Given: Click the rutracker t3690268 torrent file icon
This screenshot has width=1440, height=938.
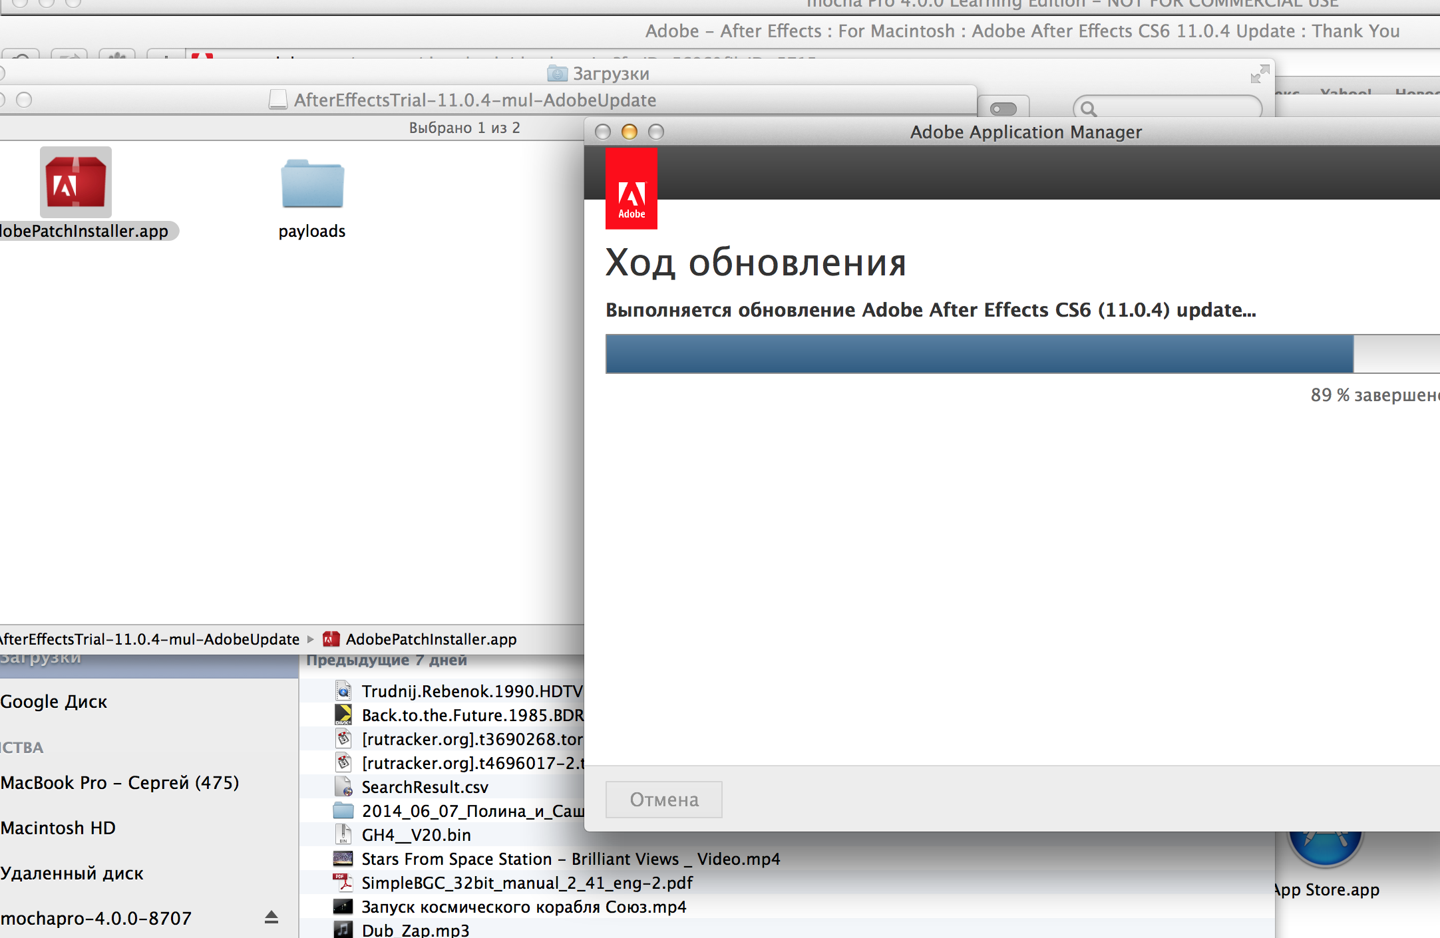Looking at the screenshot, I should click(x=343, y=738).
